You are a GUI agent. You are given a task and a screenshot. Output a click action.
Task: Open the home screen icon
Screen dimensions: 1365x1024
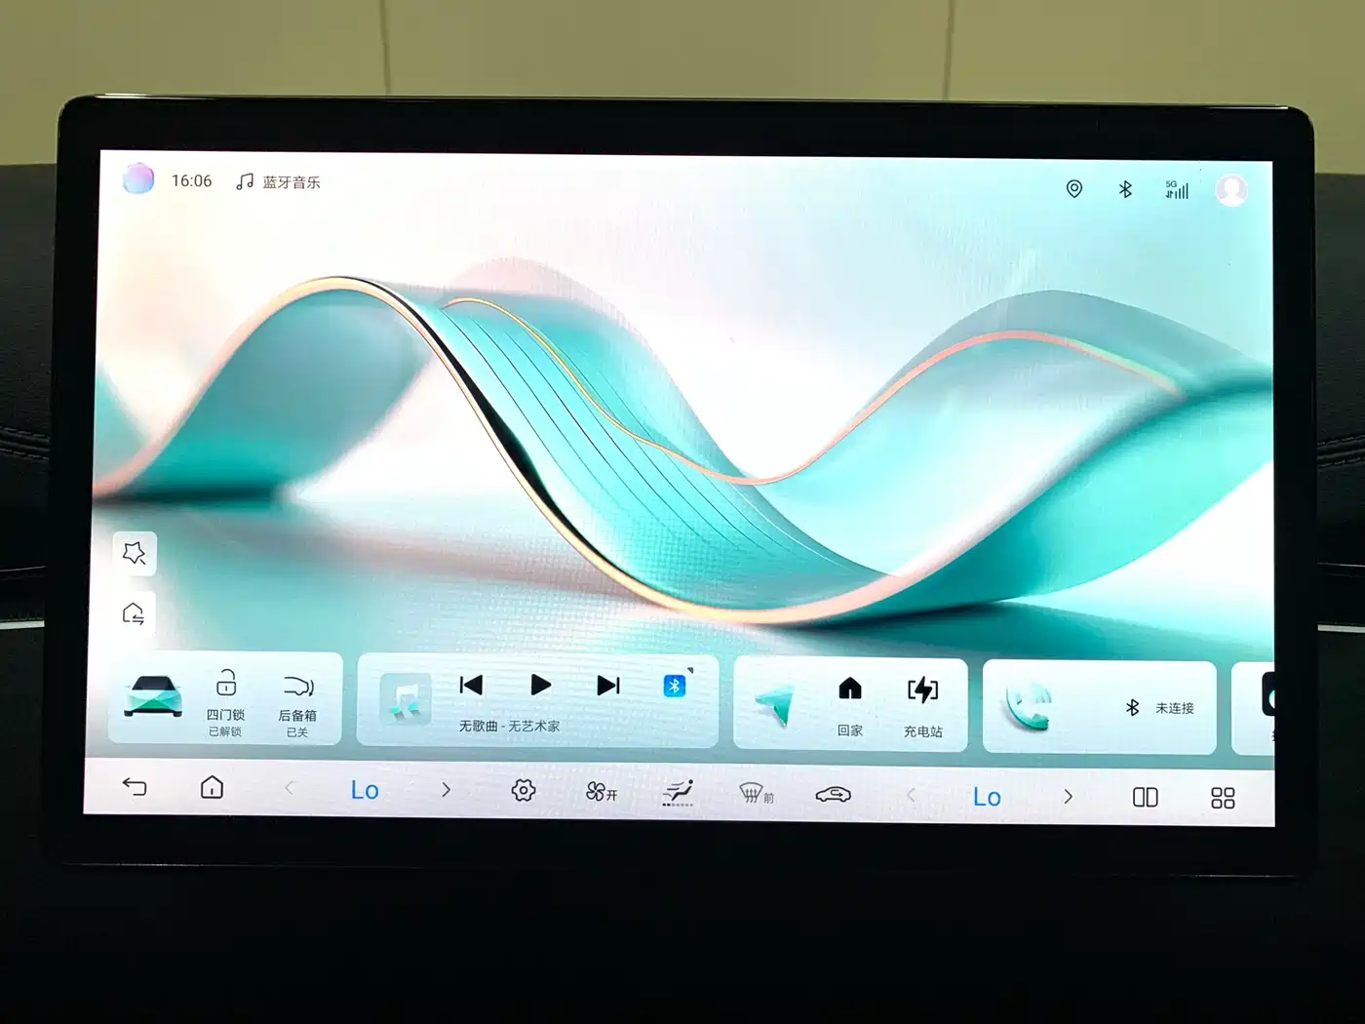tap(212, 787)
